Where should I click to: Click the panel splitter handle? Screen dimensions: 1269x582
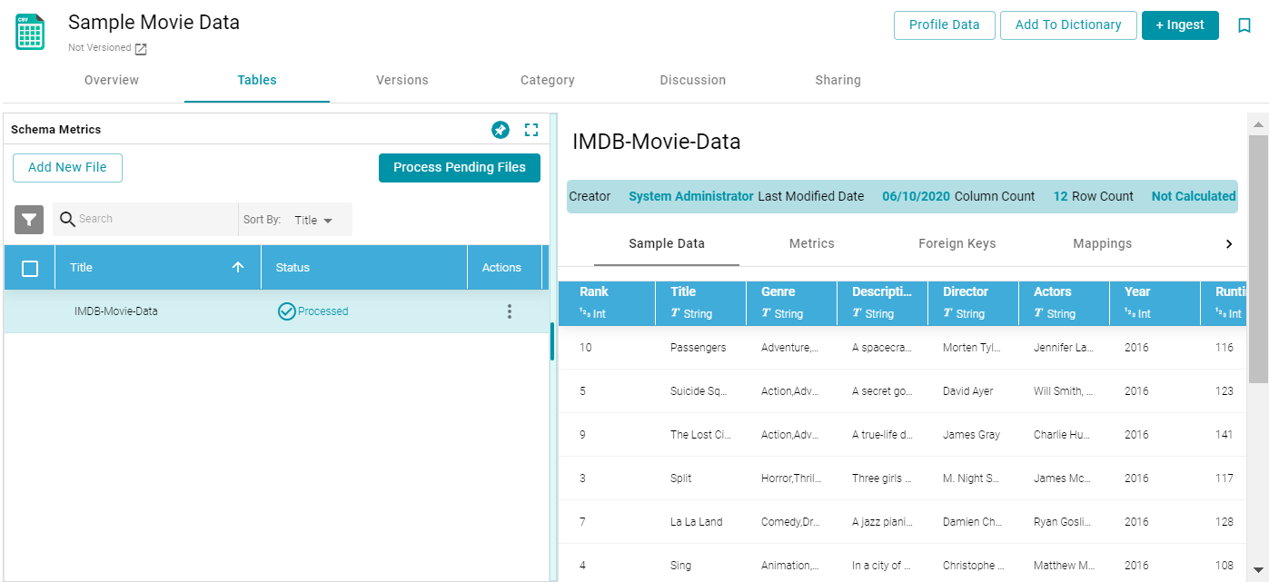click(x=552, y=341)
